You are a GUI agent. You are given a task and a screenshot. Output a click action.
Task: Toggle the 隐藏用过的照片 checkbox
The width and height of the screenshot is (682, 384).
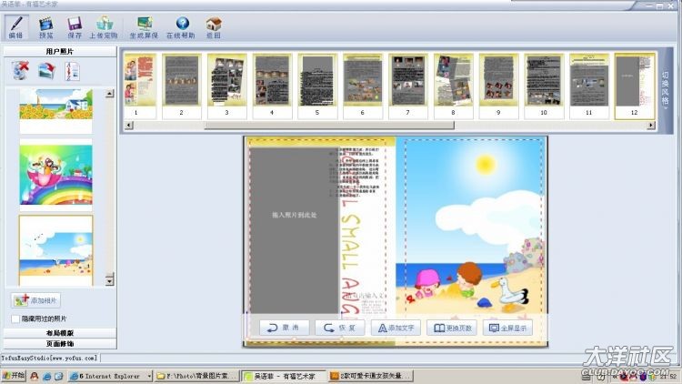[x=15, y=318]
